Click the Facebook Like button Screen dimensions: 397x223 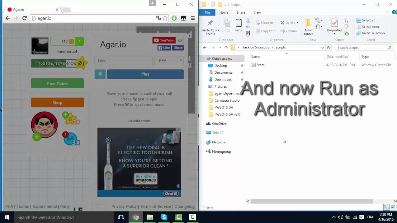tap(164, 48)
